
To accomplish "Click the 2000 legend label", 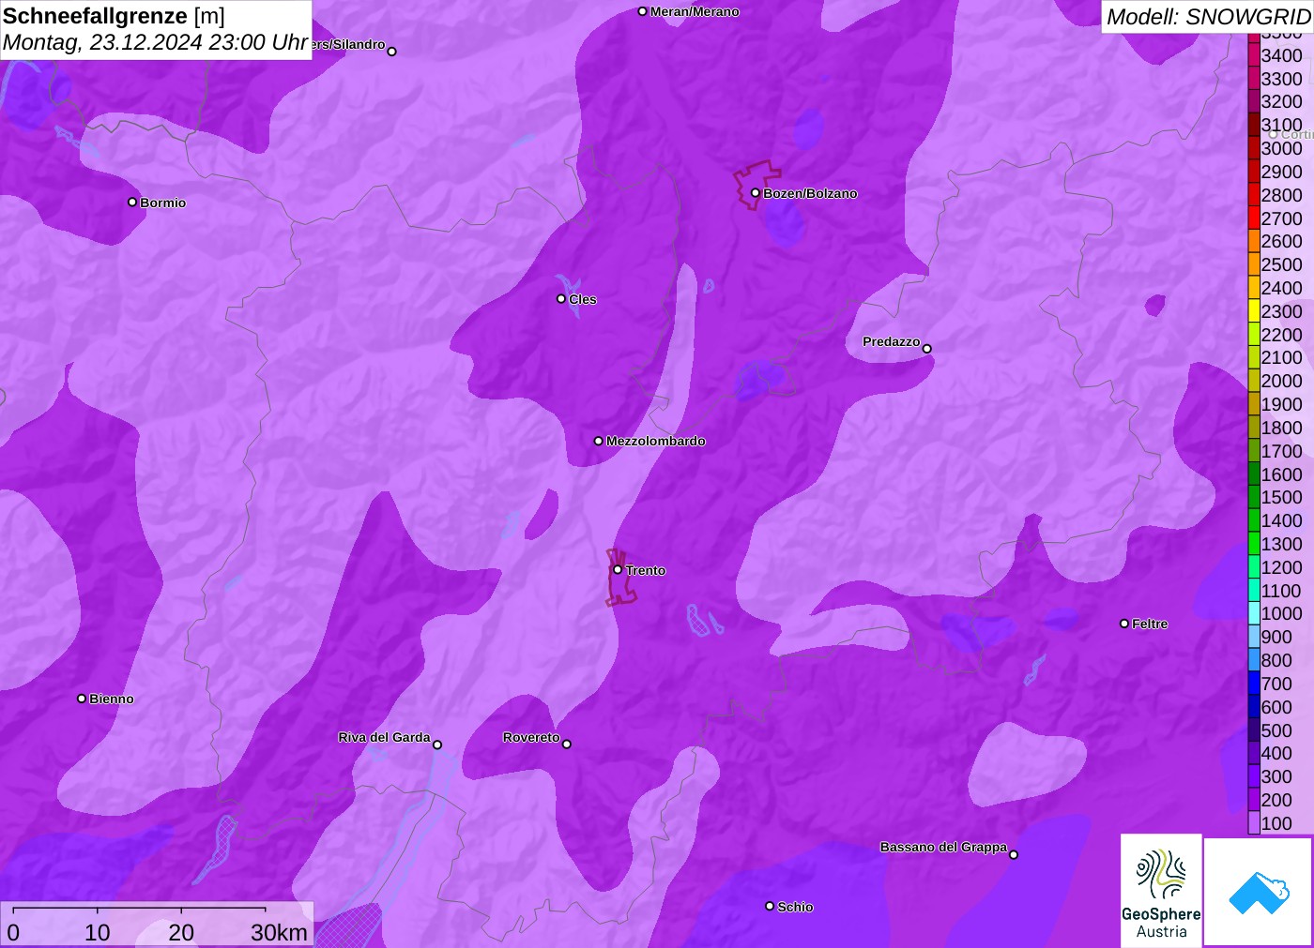I will point(1281,381).
